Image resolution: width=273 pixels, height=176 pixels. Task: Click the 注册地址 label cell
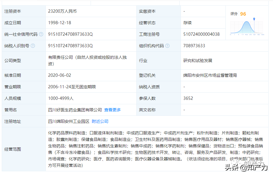coord(24,121)
